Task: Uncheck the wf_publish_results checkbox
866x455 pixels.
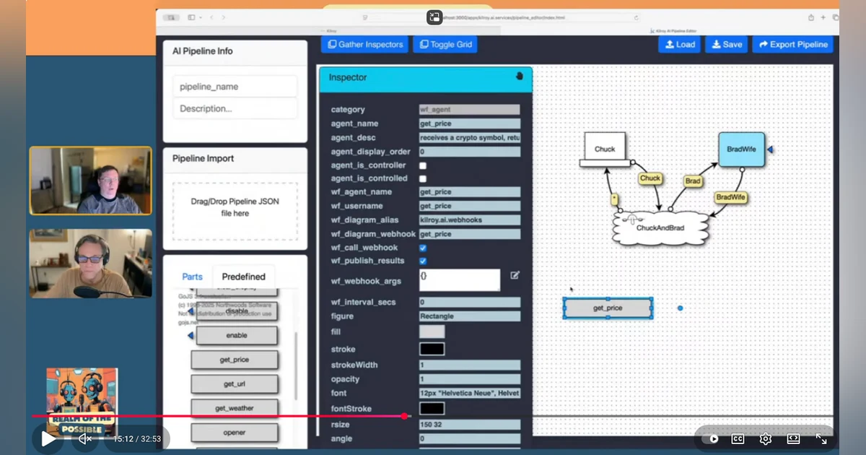Action: pyautogui.click(x=423, y=261)
